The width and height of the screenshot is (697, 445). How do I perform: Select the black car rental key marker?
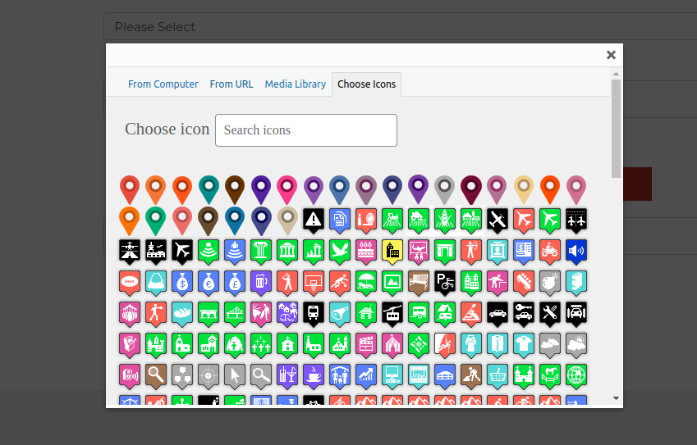[523, 313]
